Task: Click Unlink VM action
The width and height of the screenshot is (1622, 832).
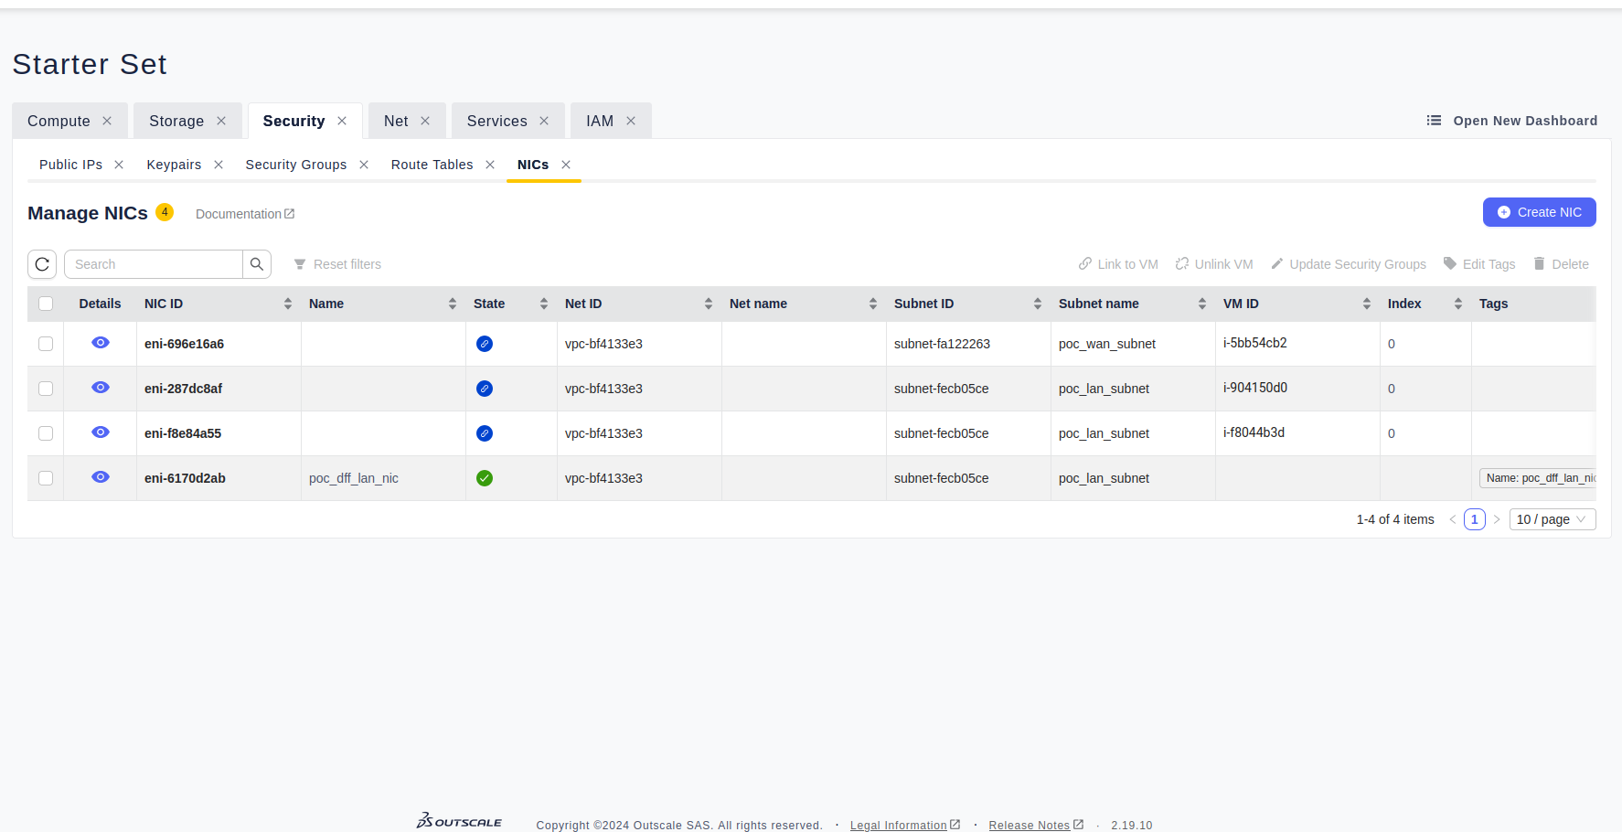Action: tap(1214, 264)
